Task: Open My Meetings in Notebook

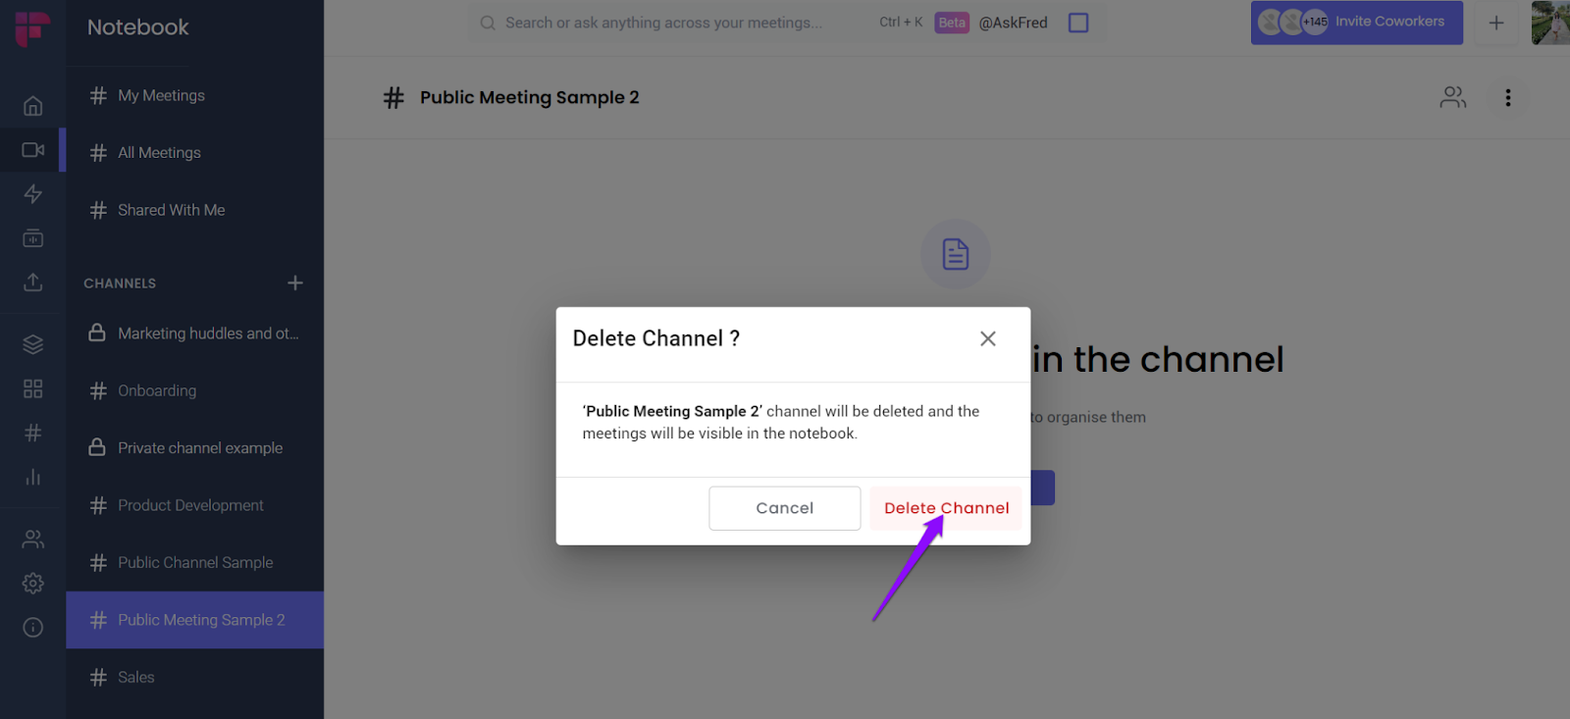Action: pyautogui.click(x=194, y=95)
